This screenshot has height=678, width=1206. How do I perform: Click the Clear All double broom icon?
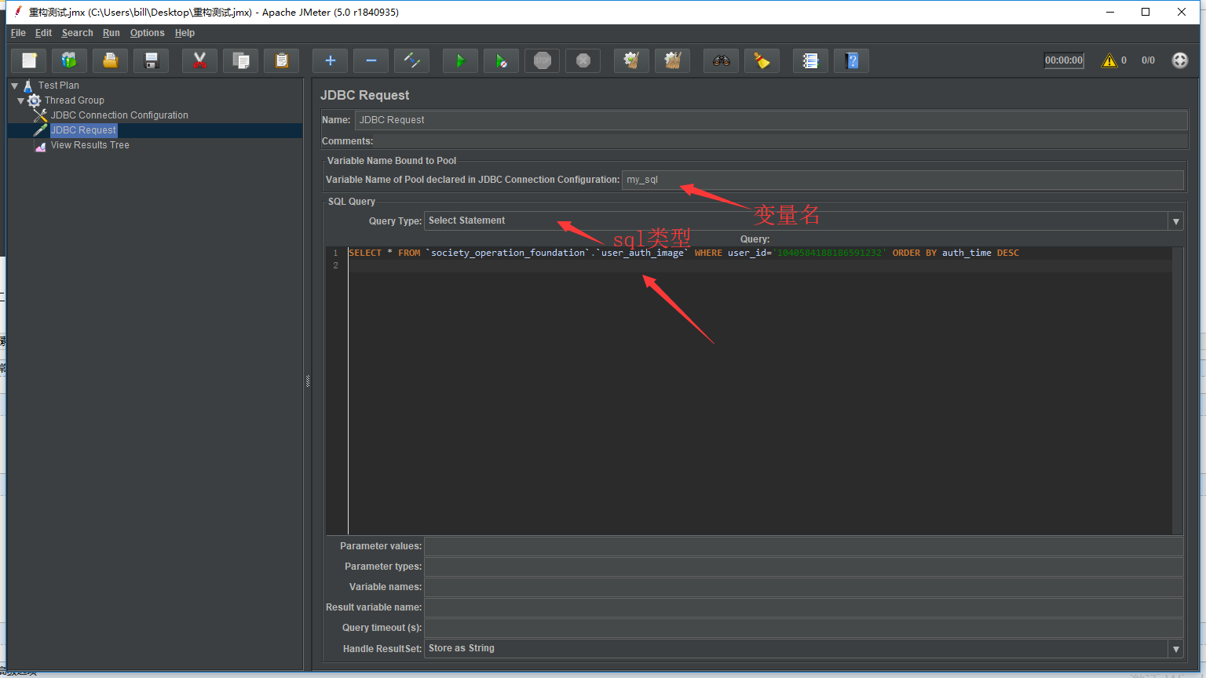pos(673,60)
